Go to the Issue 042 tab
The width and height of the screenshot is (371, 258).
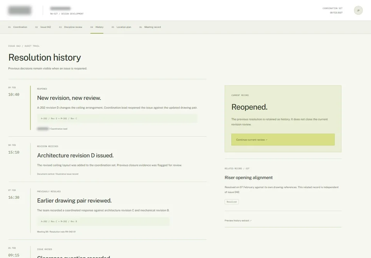click(x=43, y=27)
